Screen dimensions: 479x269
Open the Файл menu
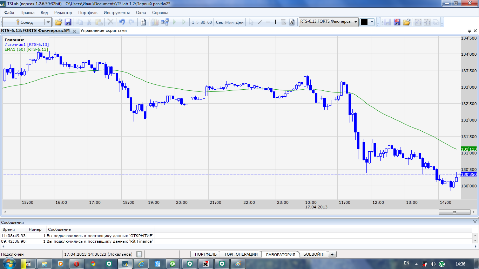coord(9,13)
